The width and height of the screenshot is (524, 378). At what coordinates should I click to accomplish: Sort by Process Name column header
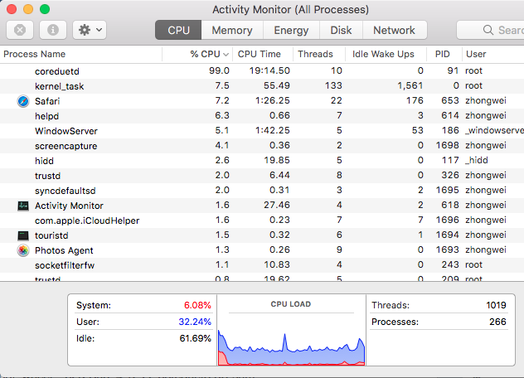coord(81,54)
